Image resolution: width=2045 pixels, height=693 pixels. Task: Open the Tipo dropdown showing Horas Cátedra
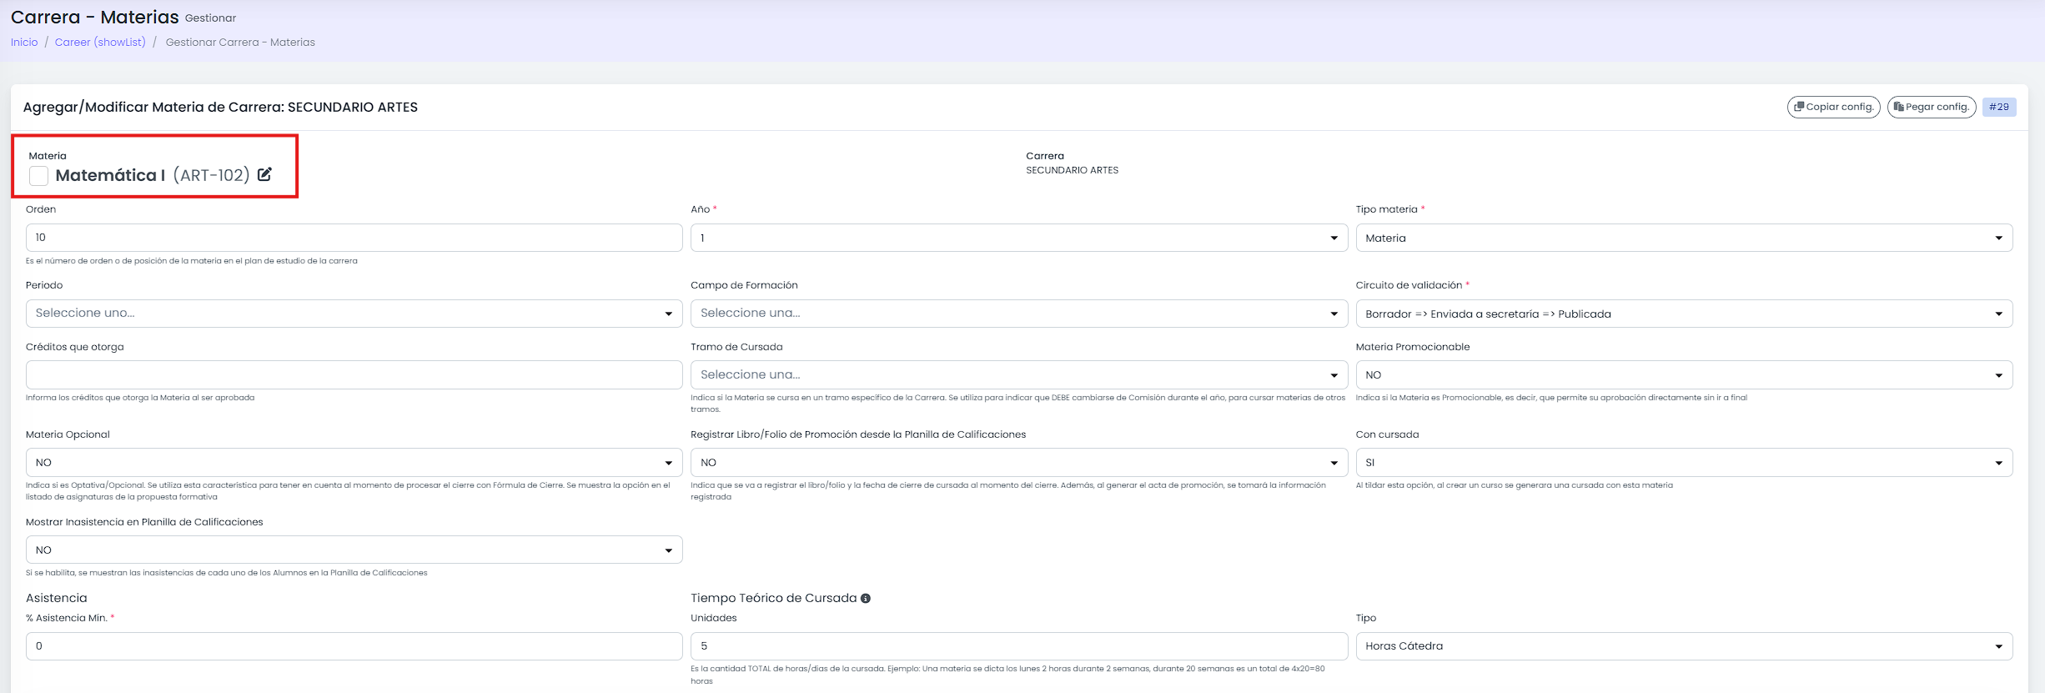pyautogui.click(x=1684, y=646)
